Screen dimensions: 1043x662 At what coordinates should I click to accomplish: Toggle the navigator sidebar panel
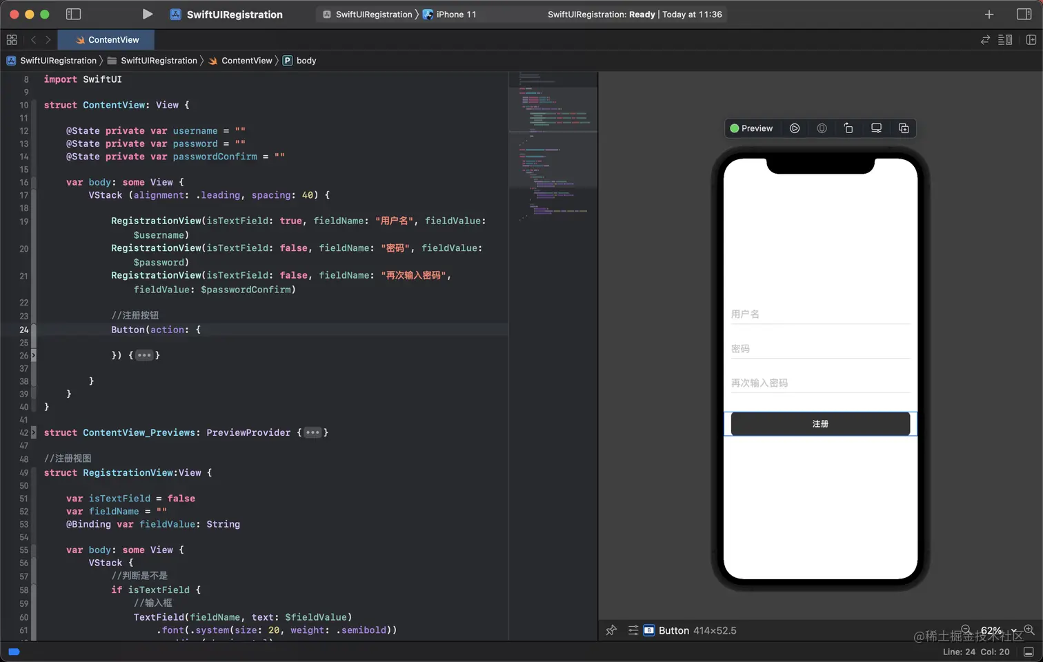pyautogui.click(x=73, y=14)
